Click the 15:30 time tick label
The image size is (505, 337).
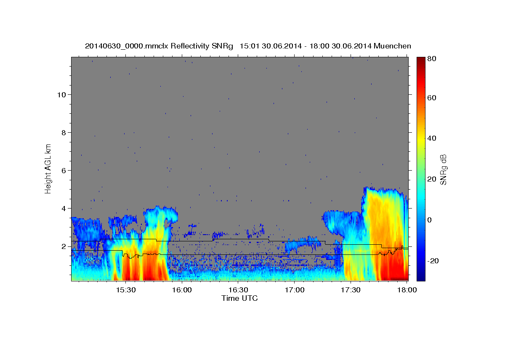click(x=126, y=290)
